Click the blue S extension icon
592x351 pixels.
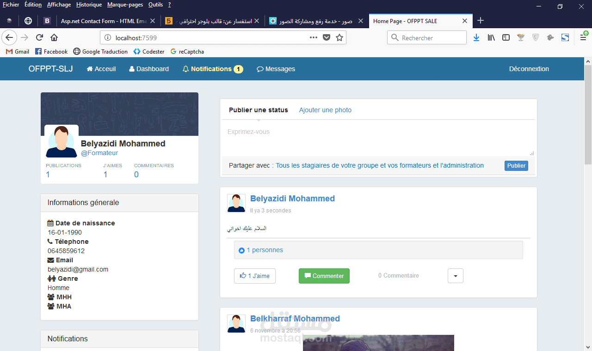[x=565, y=37]
